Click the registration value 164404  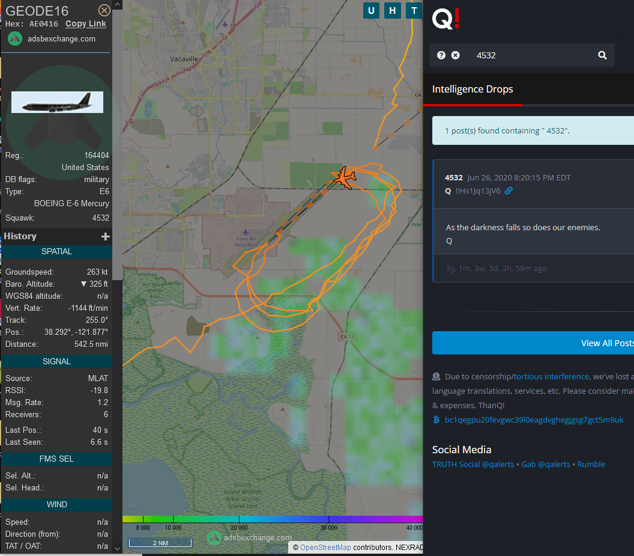coord(97,156)
